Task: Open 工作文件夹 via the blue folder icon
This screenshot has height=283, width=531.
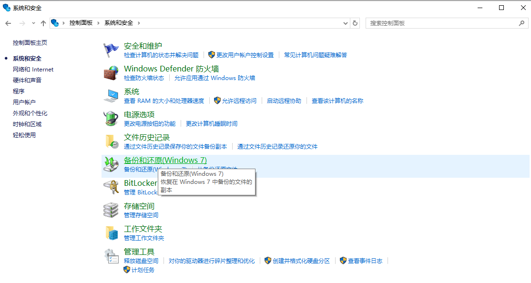Action: coord(111,232)
